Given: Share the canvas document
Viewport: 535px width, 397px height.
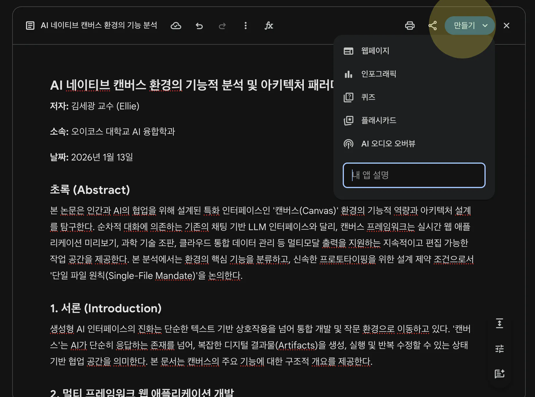Looking at the screenshot, I should tap(433, 26).
